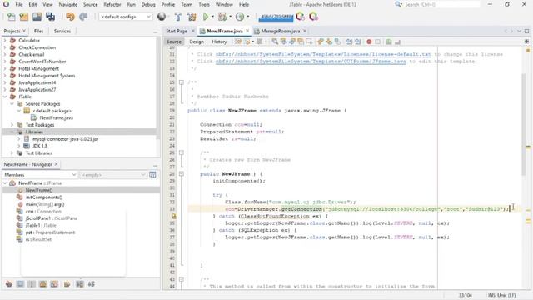533x300 pixels.
Task: Collapse the NewJFrame class node in Navigator
Action: click(5, 183)
